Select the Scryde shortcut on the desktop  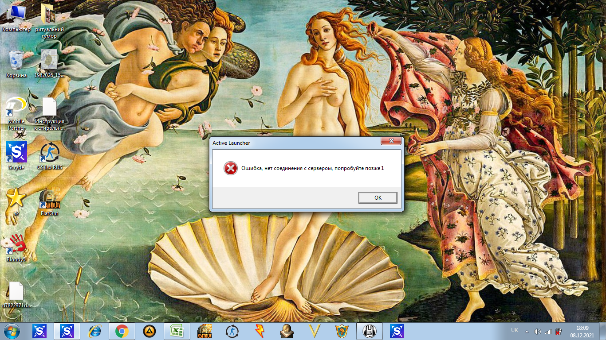(16, 155)
